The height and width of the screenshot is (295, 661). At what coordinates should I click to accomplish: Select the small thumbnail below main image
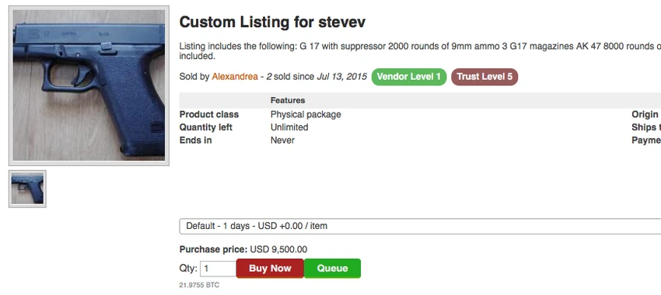pos(27,189)
